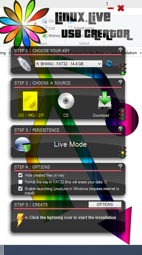The width and height of the screenshot is (142, 255).
Task: Minimize the LinuxLive USB Creator window
Action: point(111,8)
